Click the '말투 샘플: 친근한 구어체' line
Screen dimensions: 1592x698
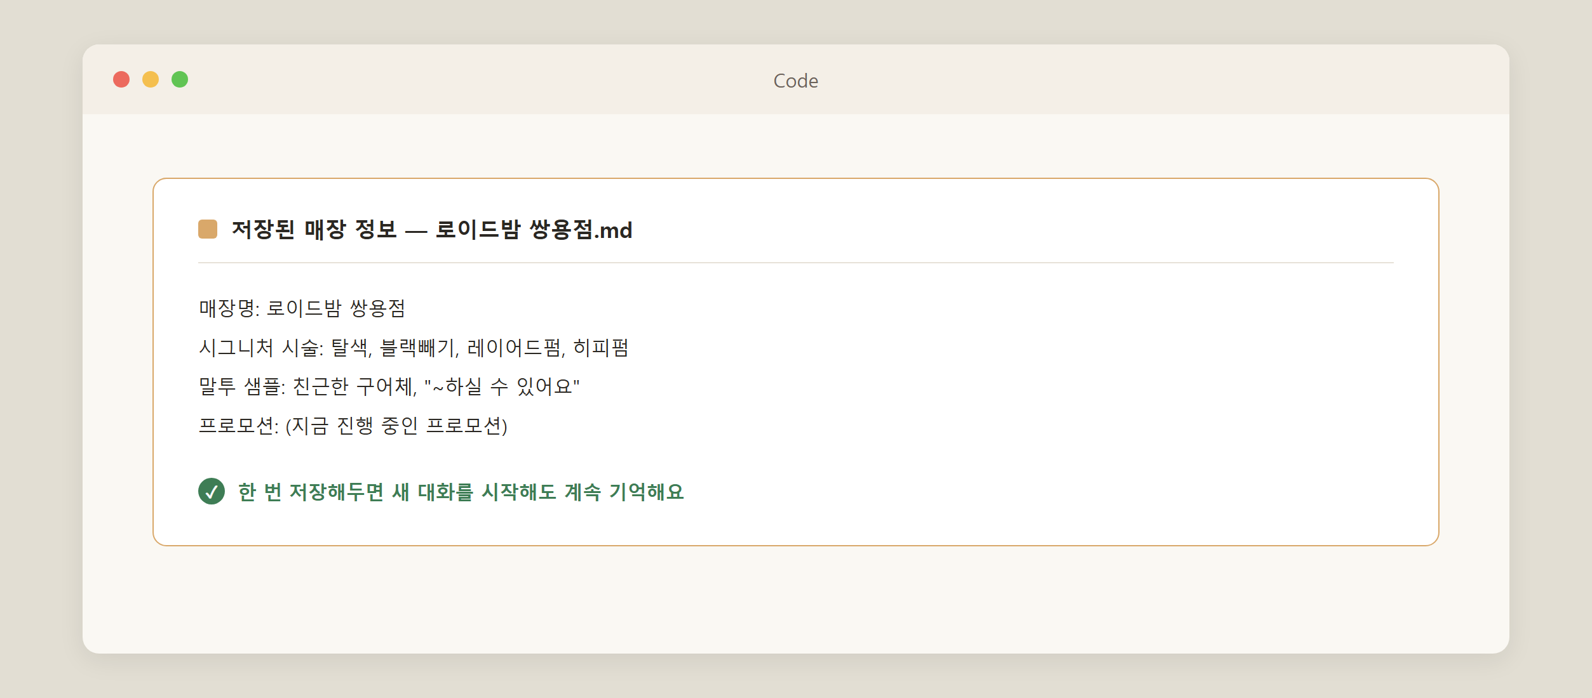(x=389, y=386)
